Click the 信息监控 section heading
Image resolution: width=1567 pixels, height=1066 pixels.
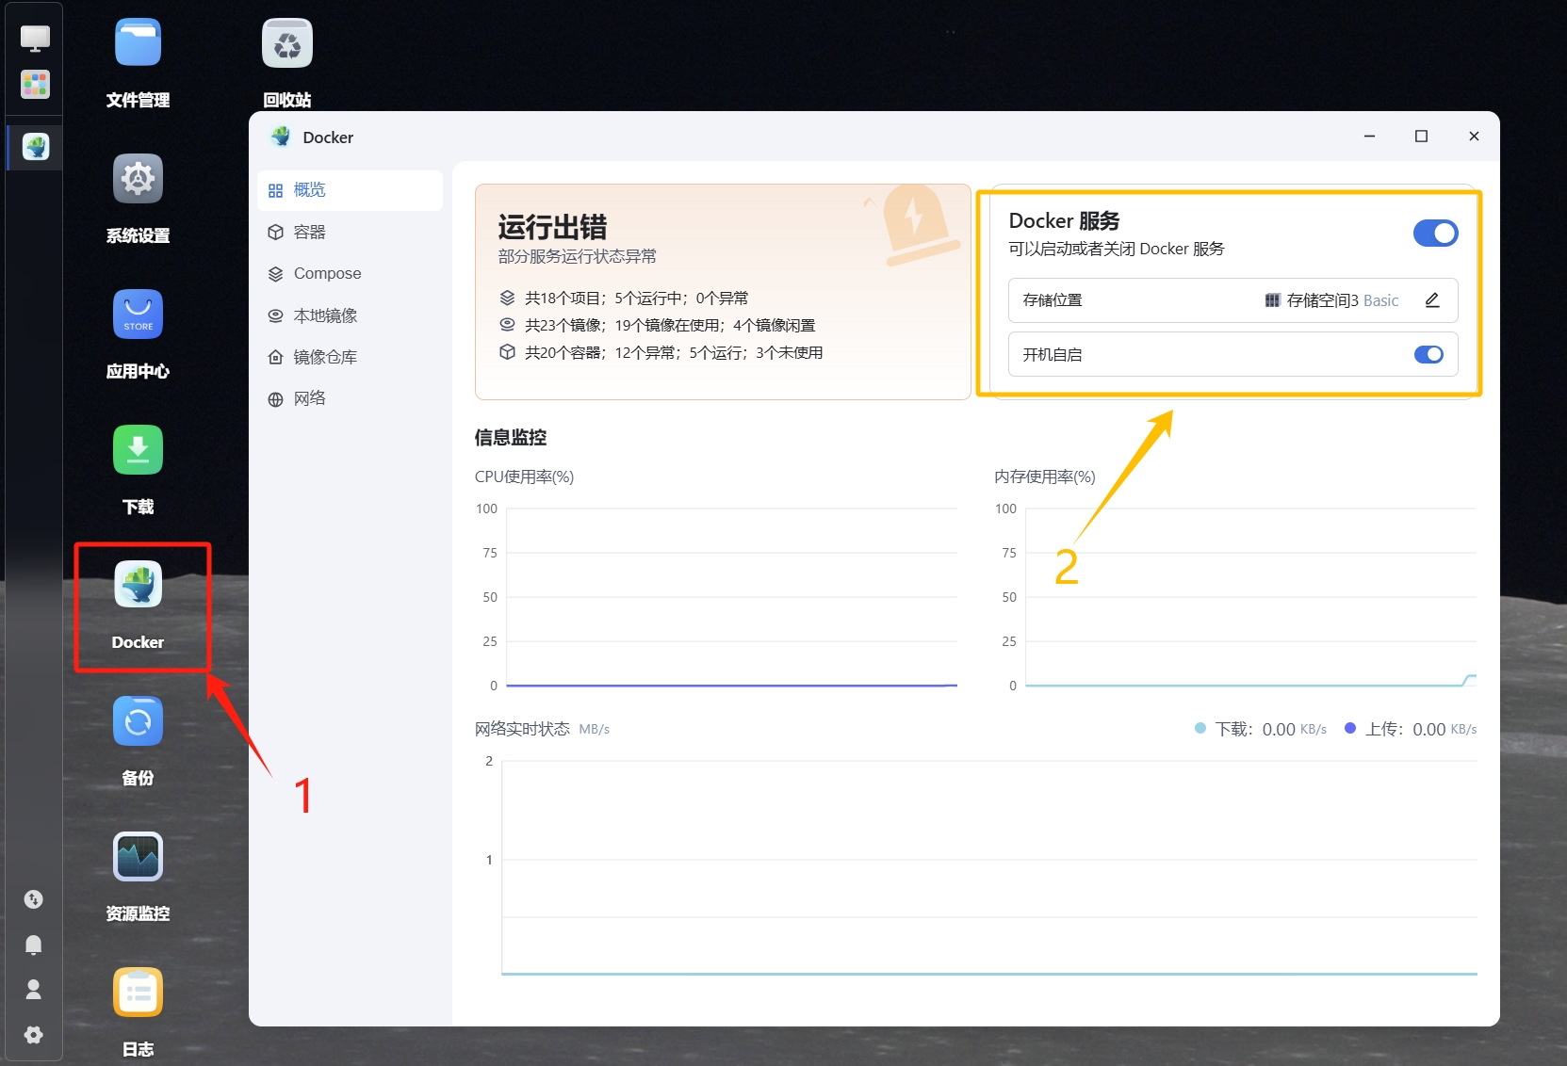point(511,437)
